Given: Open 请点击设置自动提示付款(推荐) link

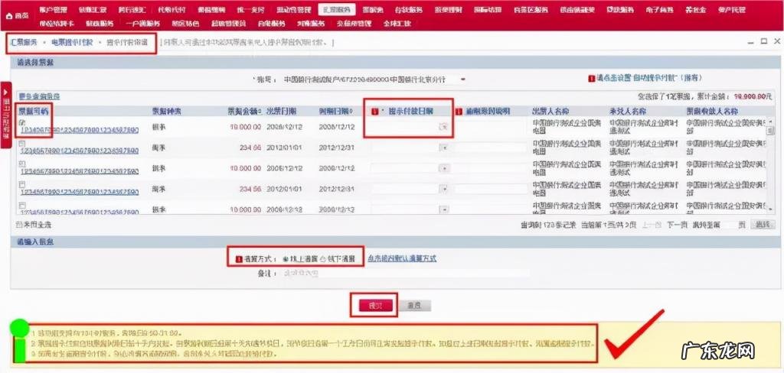Looking at the screenshot, I should point(650,79).
